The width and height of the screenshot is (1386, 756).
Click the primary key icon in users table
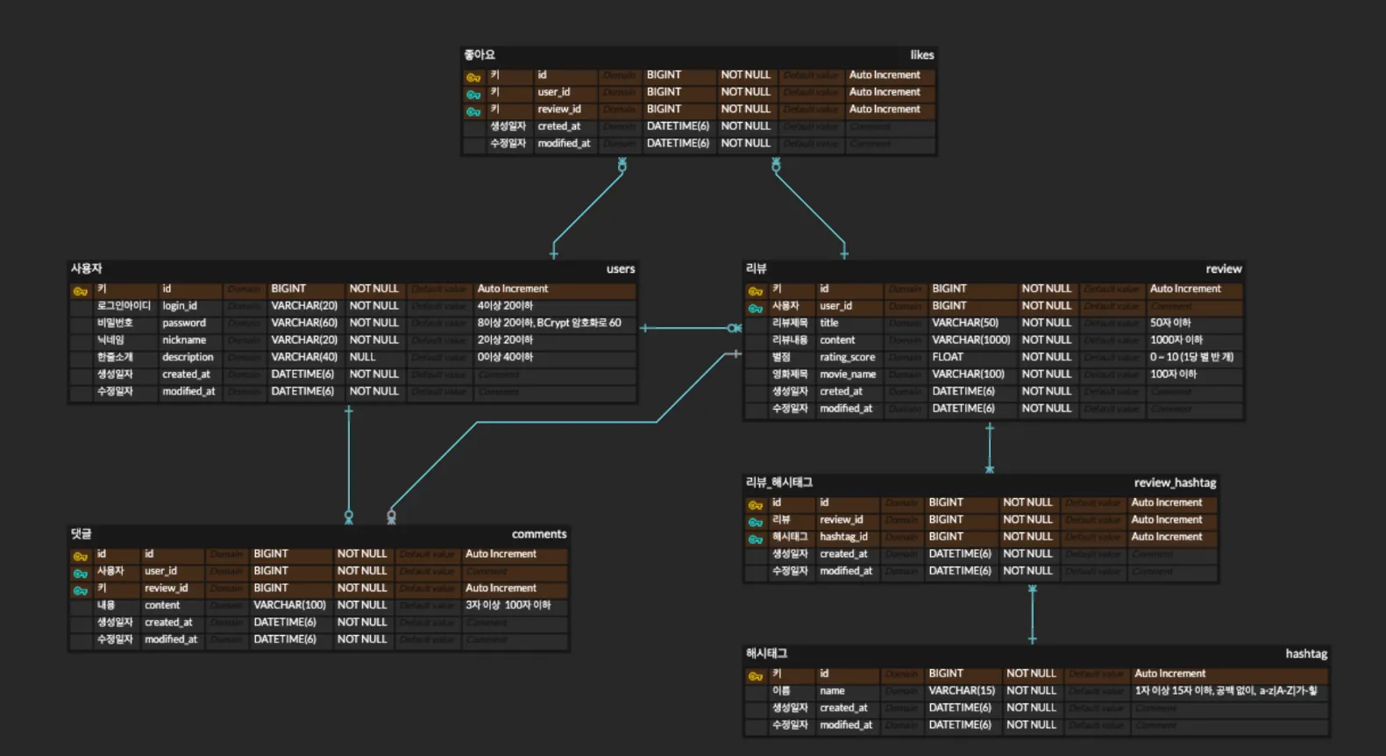coord(81,291)
